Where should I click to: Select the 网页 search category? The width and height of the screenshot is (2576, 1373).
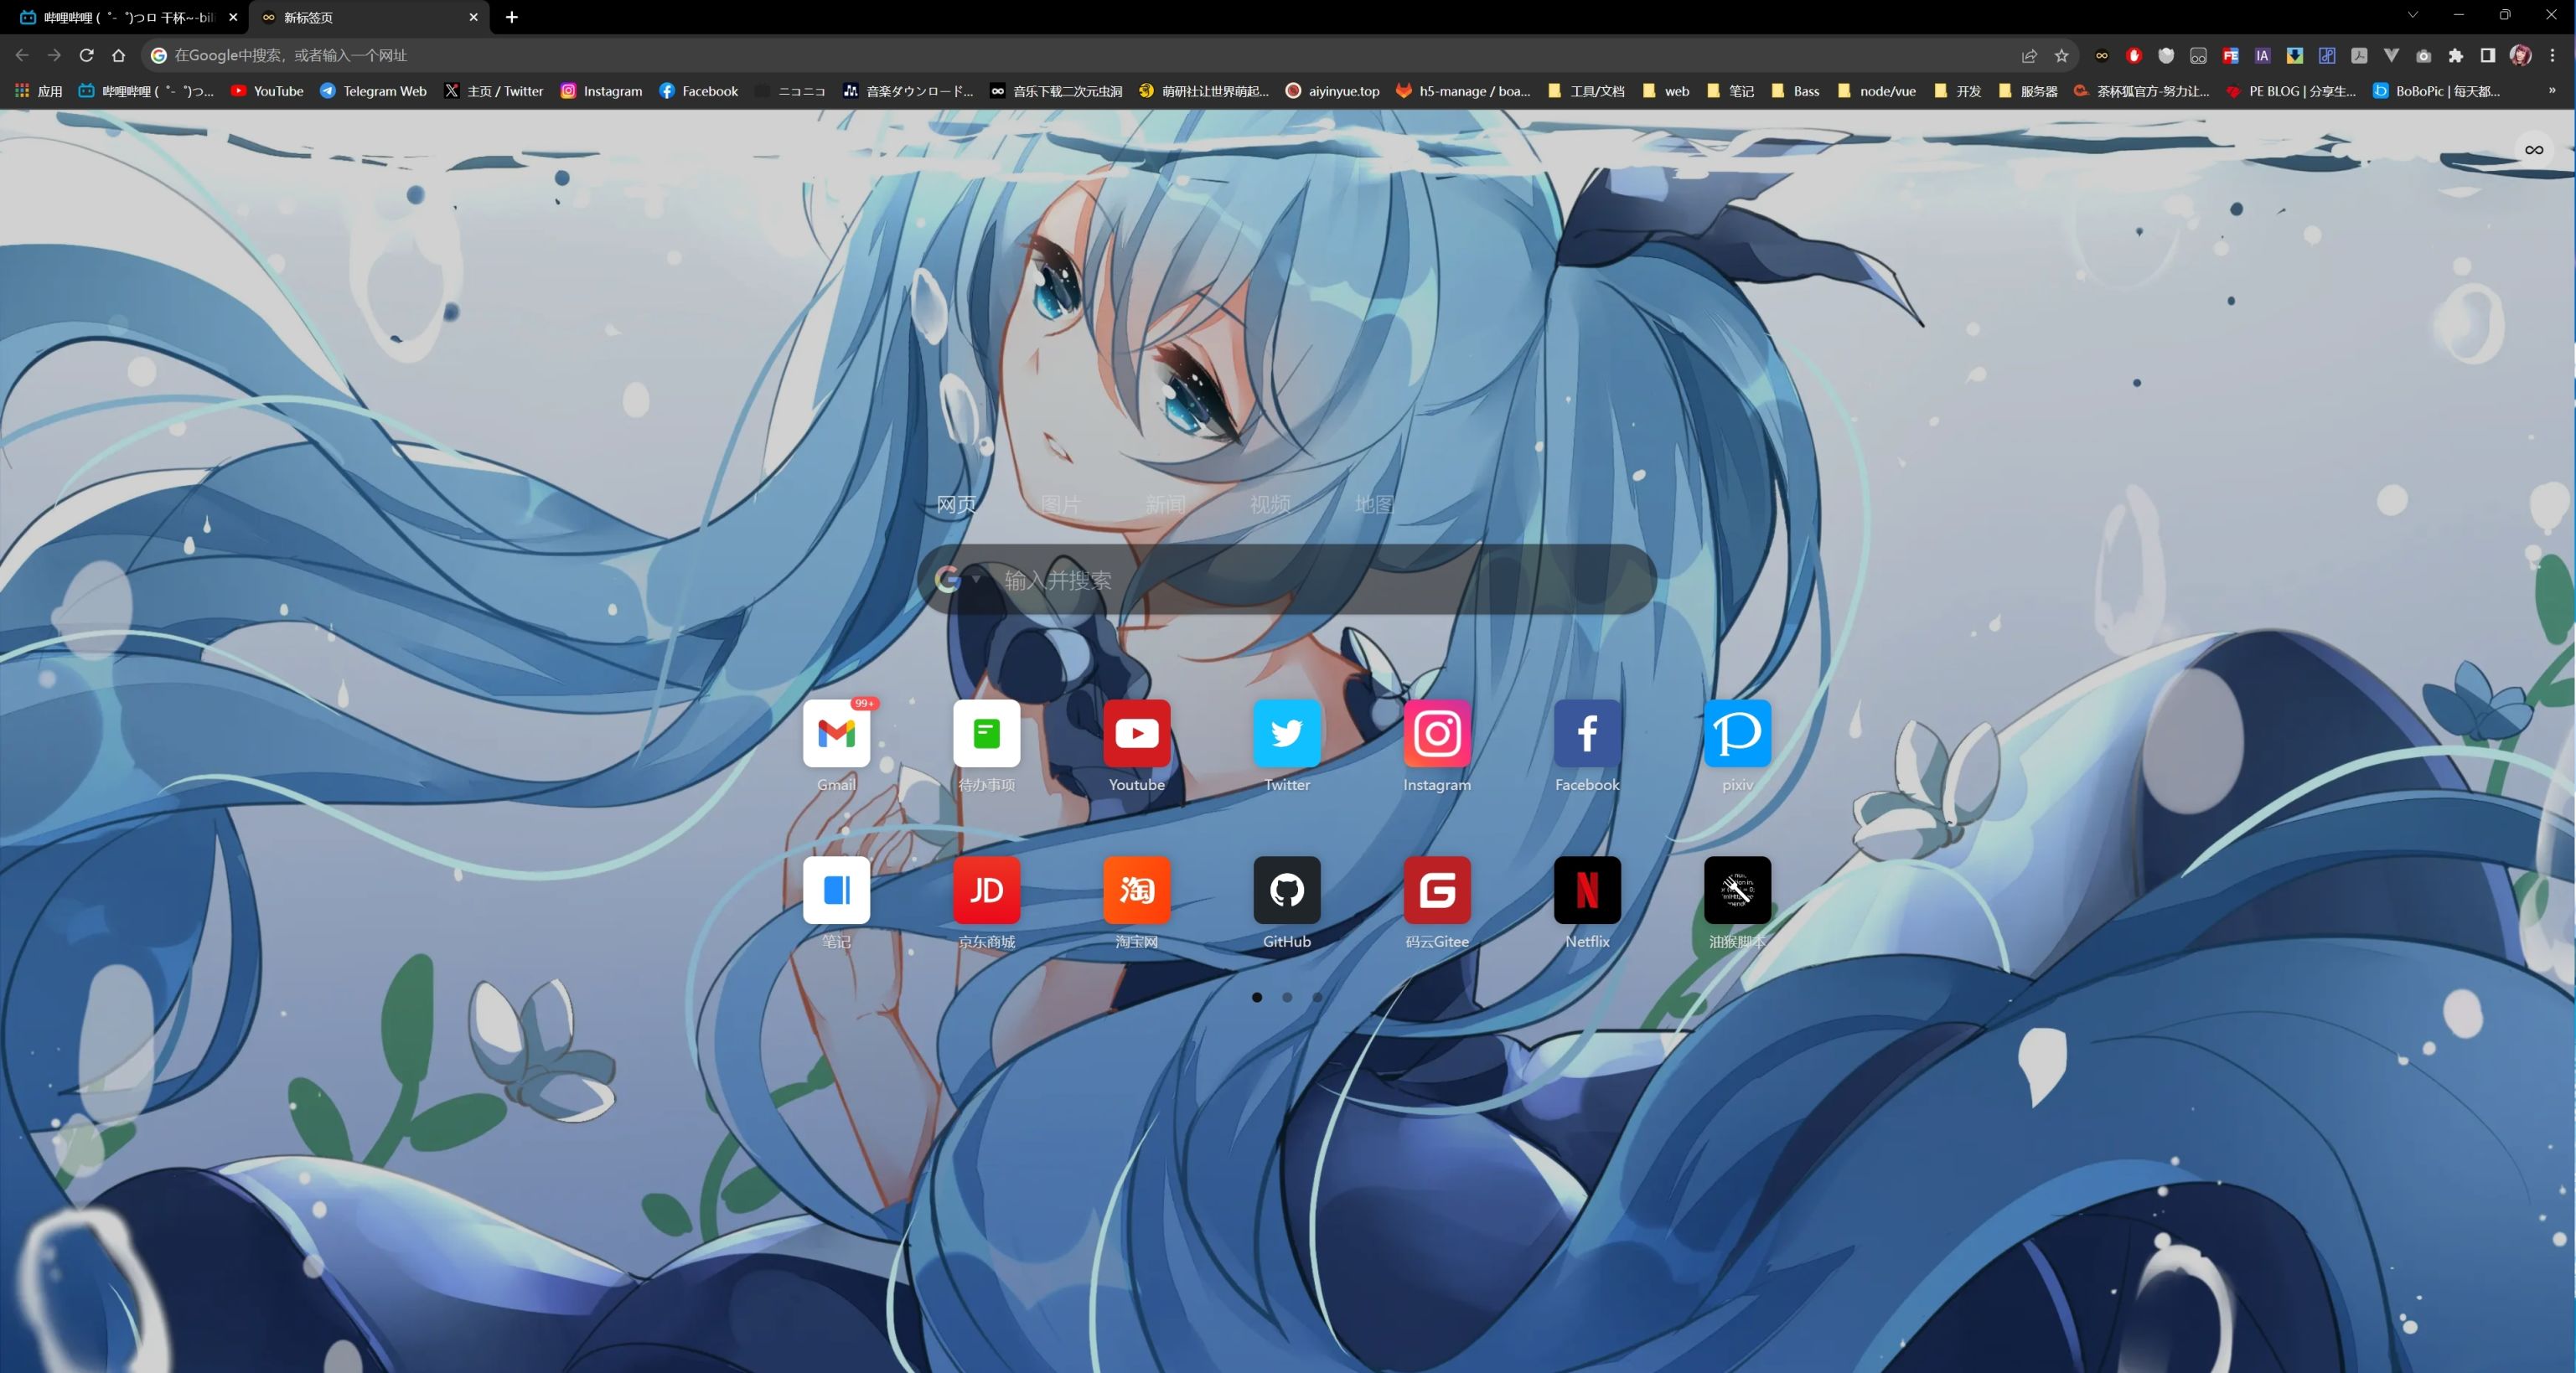[956, 504]
